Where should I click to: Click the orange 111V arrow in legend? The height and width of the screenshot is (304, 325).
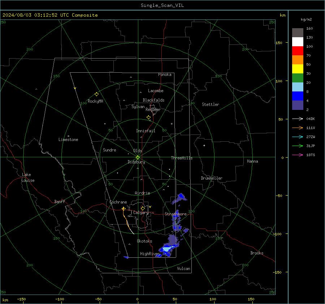(298, 128)
